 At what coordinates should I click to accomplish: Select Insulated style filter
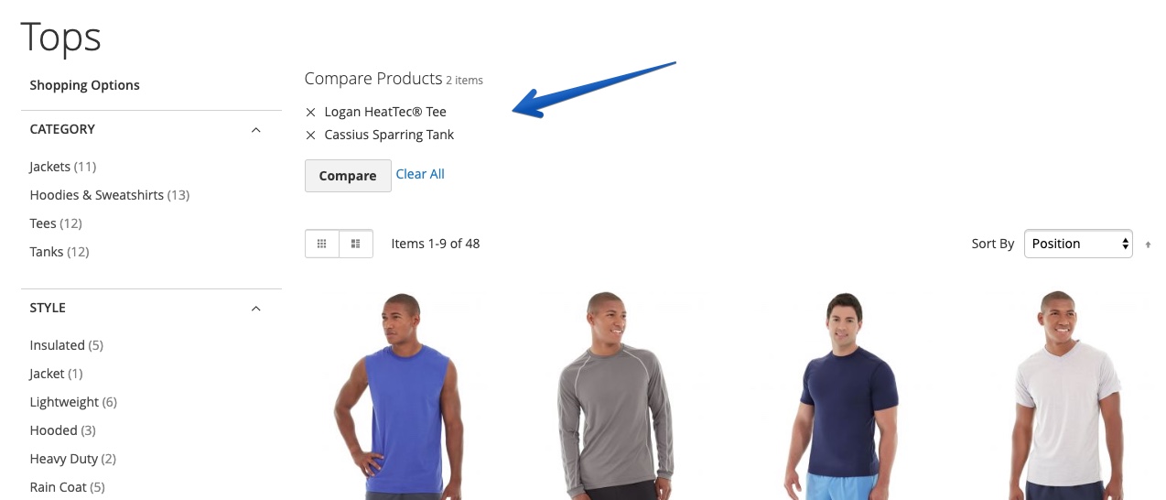pyautogui.click(x=66, y=345)
